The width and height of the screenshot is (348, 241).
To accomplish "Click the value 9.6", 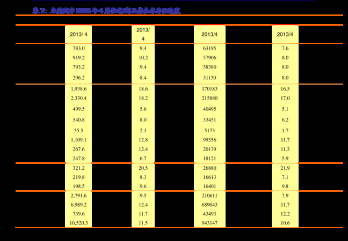I will [x=143, y=186].
